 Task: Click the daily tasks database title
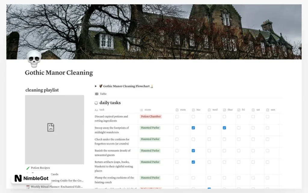tap(110, 103)
